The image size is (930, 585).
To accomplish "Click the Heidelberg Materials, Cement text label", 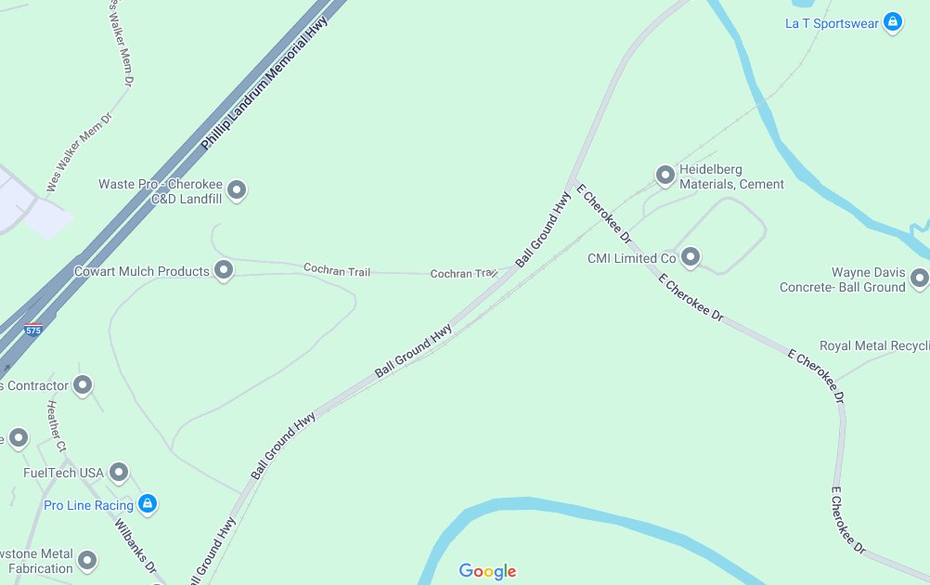I will click(731, 176).
